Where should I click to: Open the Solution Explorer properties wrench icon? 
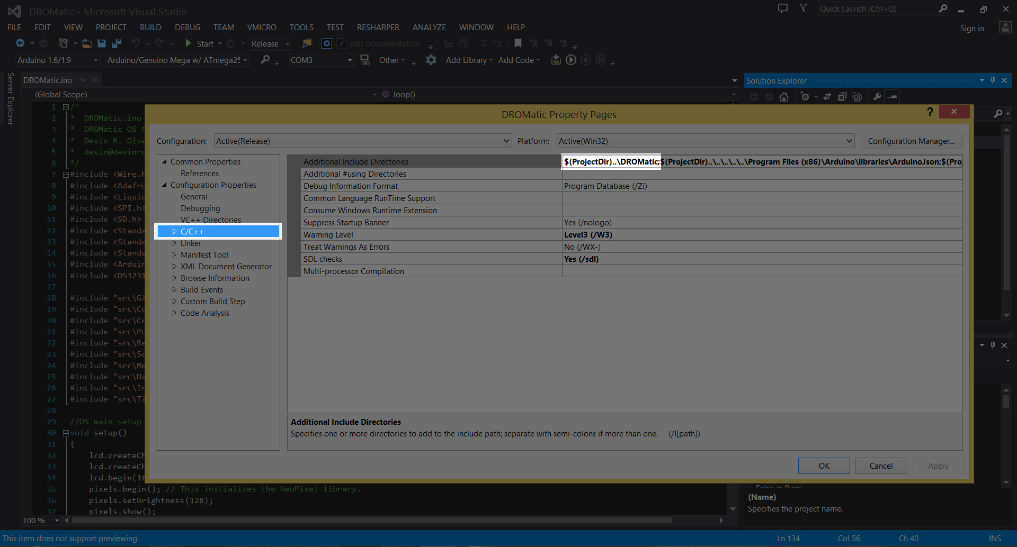[877, 97]
